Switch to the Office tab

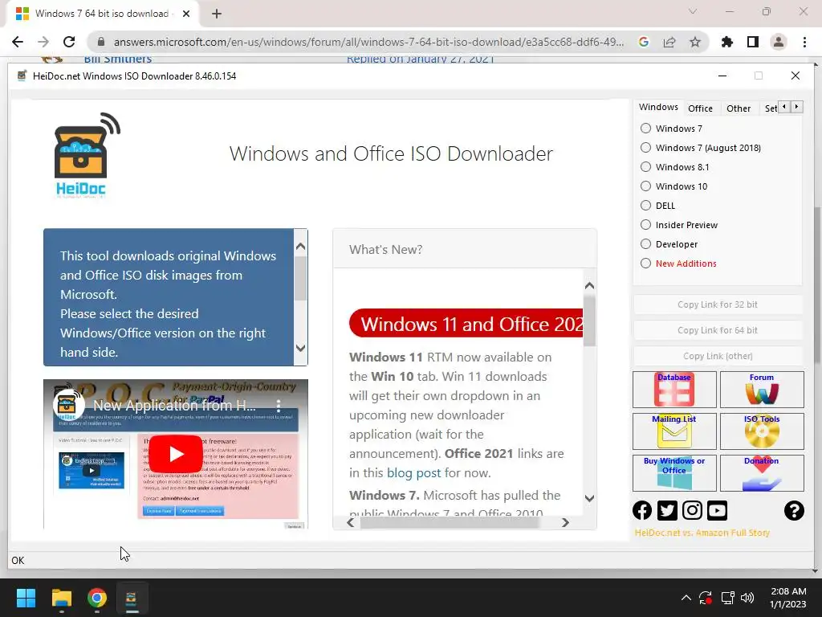pyautogui.click(x=700, y=108)
